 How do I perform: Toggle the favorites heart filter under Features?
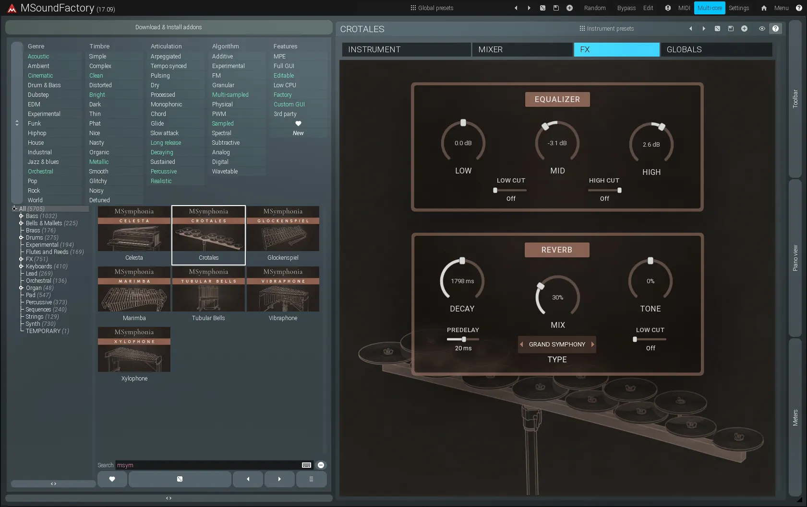click(298, 124)
